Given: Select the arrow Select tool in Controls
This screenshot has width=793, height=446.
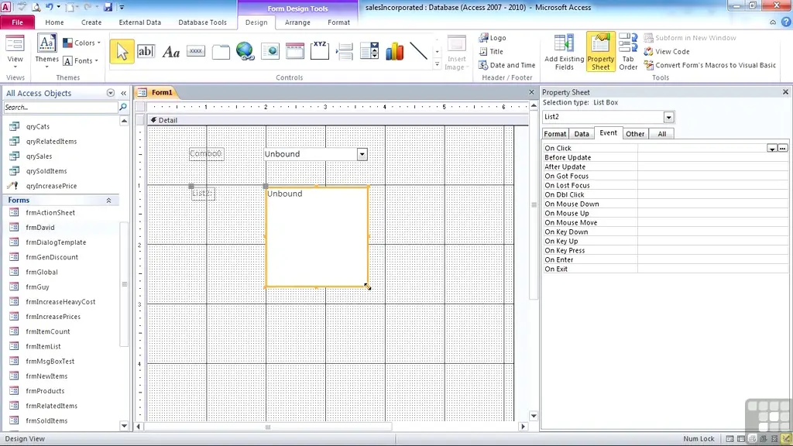Looking at the screenshot, I should tap(122, 52).
